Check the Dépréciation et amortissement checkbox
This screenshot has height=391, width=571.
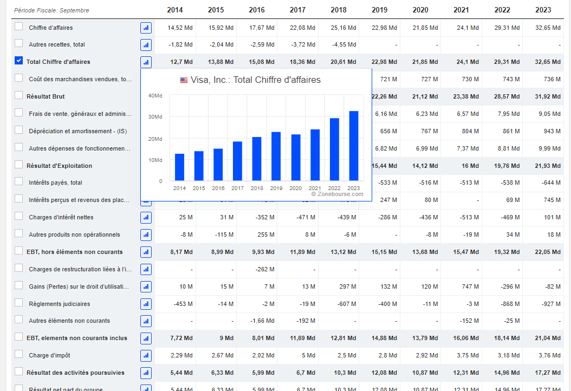19,130
